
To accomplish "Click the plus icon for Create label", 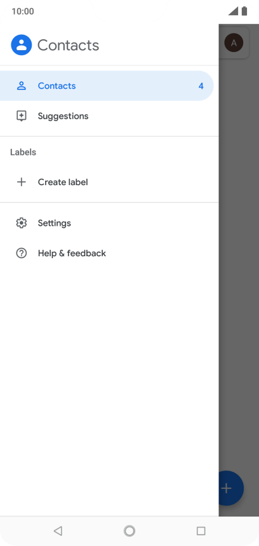I will 21,182.
